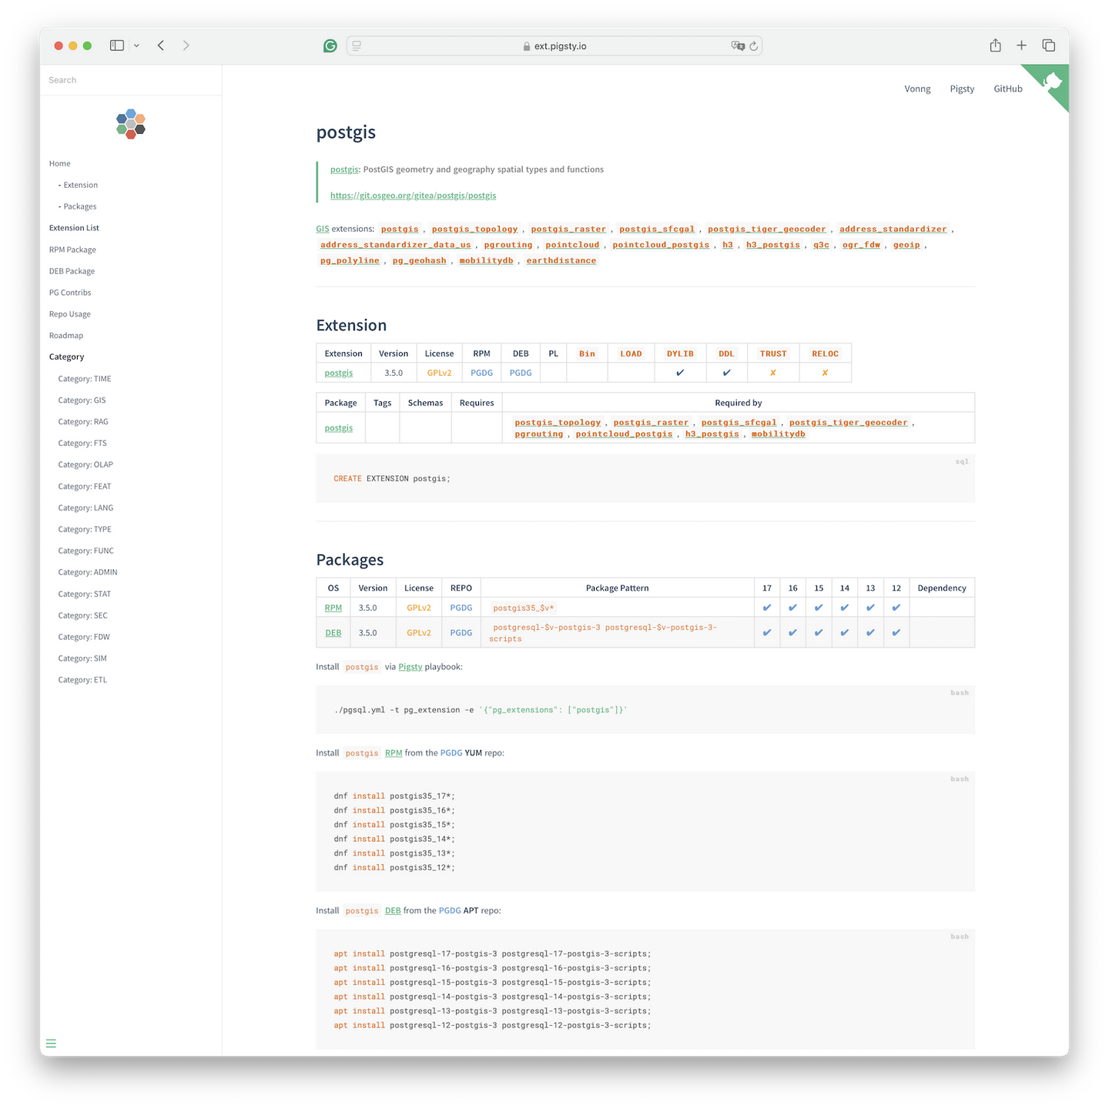
Task: Click the Safari sidebar toggle icon
Action: [117, 45]
